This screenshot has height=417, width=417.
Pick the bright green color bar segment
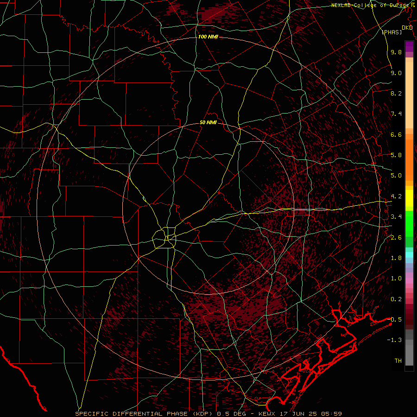(409, 223)
